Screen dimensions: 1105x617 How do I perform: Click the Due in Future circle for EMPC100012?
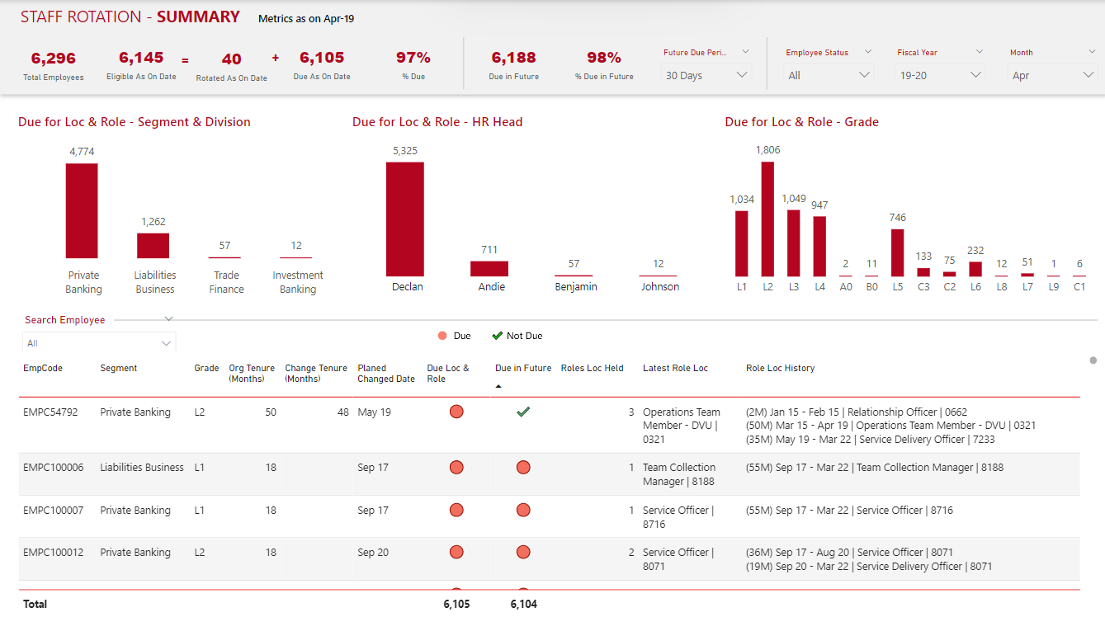522,553
